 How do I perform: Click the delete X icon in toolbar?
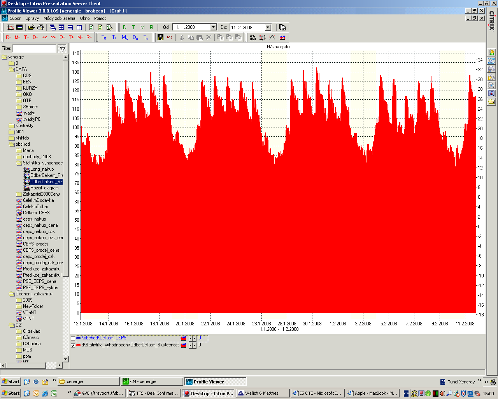point(208,37)
